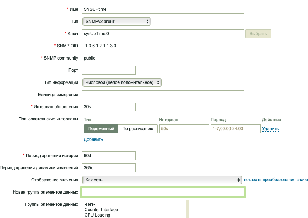Image resolution: width=308 pixels, height=218 pixels.
Task: Select CPU Loading in the groups list
Action: (98, 215)
